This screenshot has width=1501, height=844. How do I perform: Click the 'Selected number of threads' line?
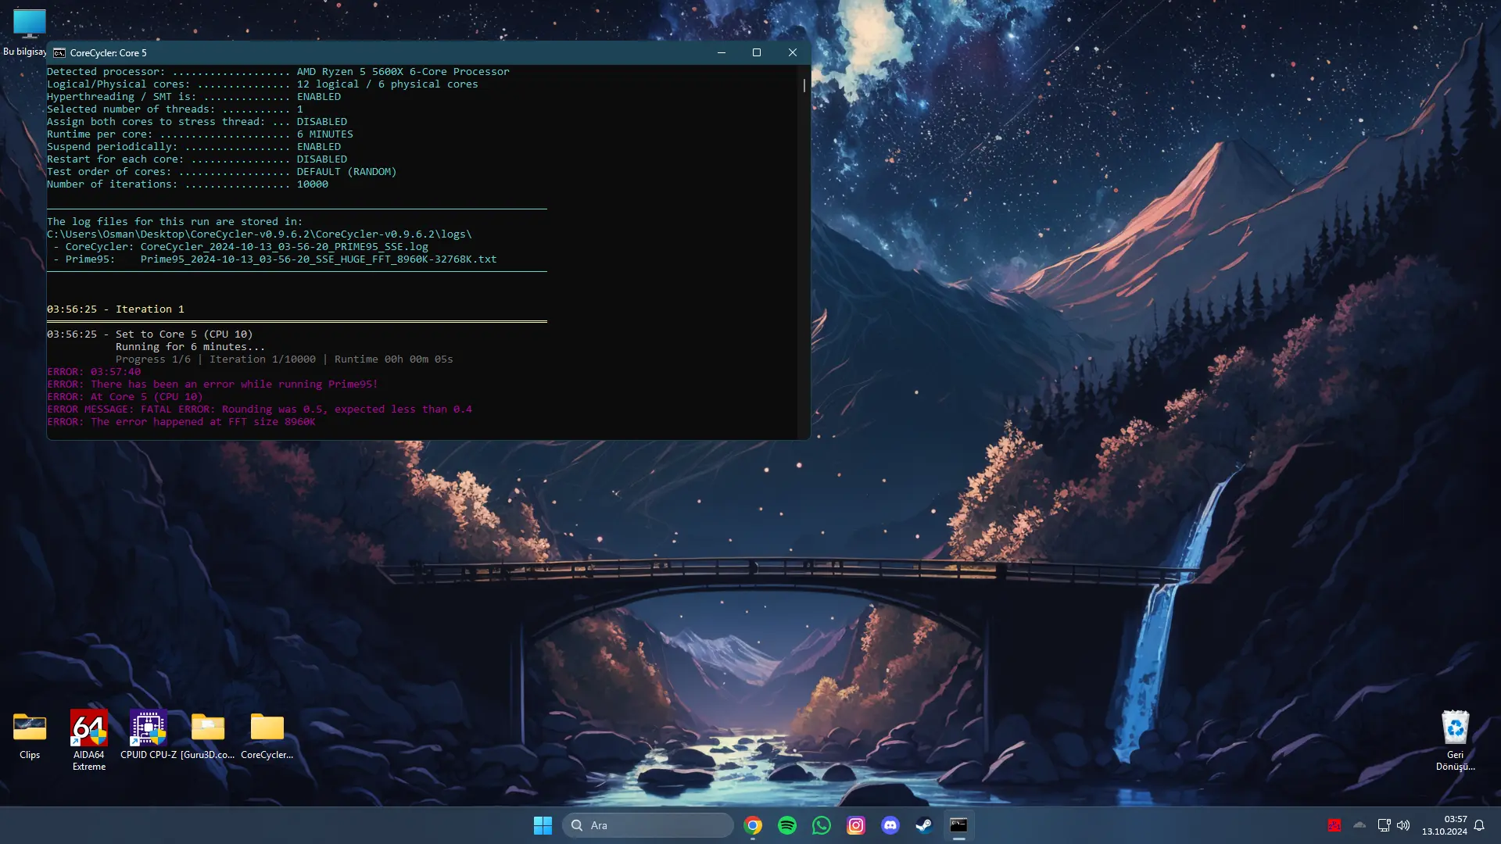pos(175,109)
